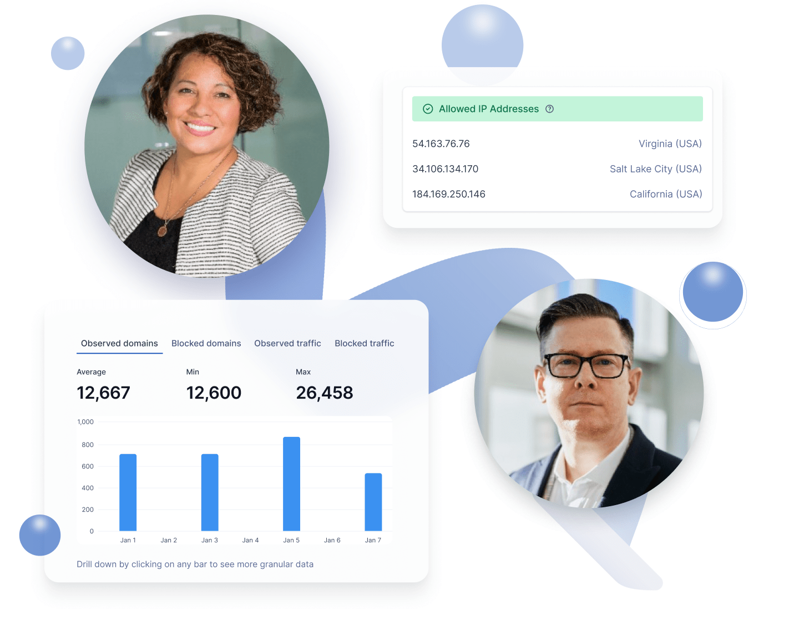Click the Jan 1 bar for granular data

pos(128,493)
